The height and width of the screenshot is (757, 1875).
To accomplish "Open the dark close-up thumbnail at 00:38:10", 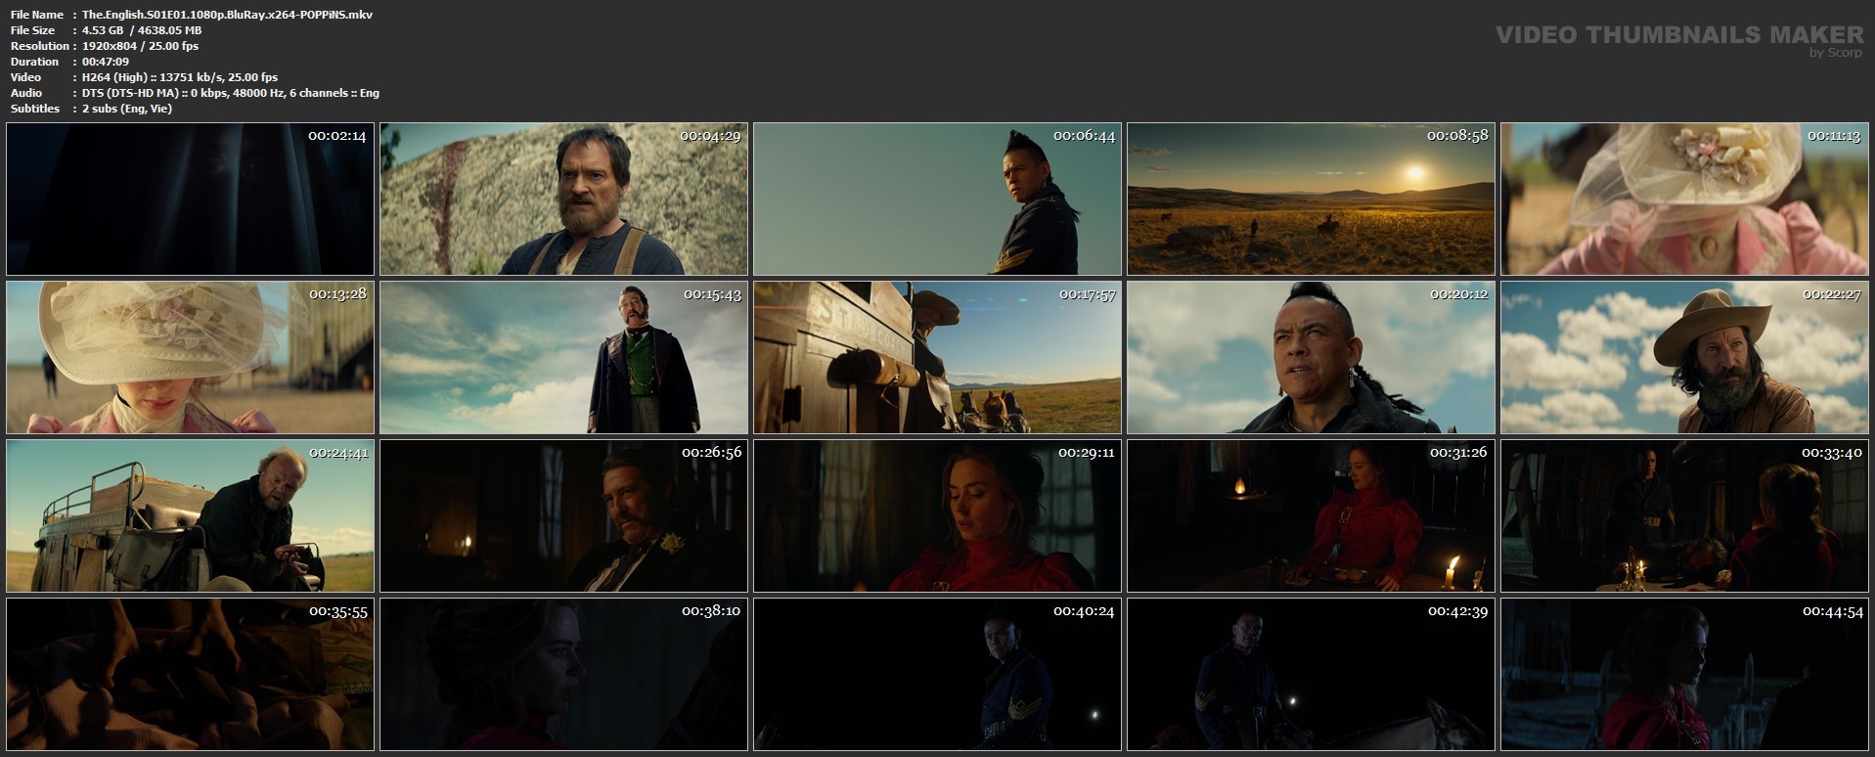I will [563, 674].
